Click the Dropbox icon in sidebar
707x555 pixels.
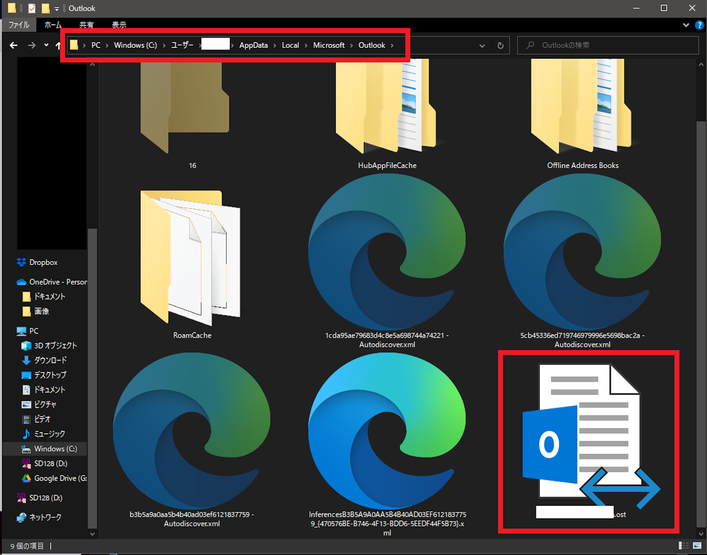pyautogui.click(x=21, y=262)
